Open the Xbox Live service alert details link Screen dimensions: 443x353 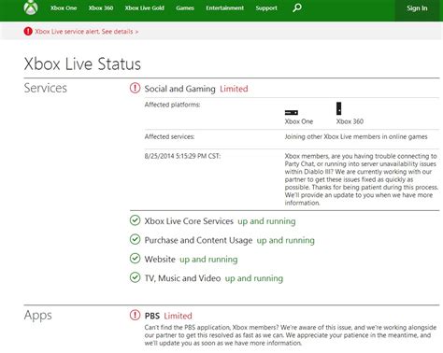point(87,32)
